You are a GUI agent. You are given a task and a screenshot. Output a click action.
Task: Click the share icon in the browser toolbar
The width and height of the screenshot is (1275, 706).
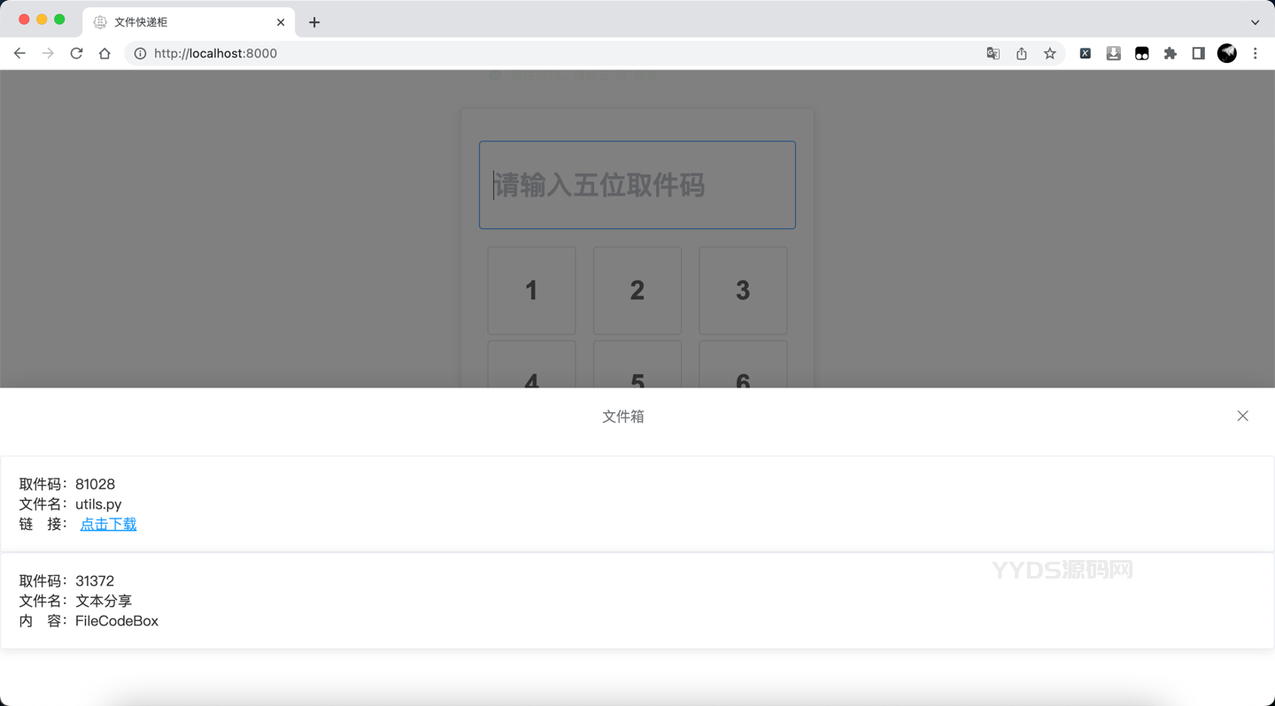[x=1021, y=53]
